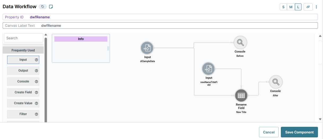
Task: Open the notes icon next to title
Action: point(51,7)
